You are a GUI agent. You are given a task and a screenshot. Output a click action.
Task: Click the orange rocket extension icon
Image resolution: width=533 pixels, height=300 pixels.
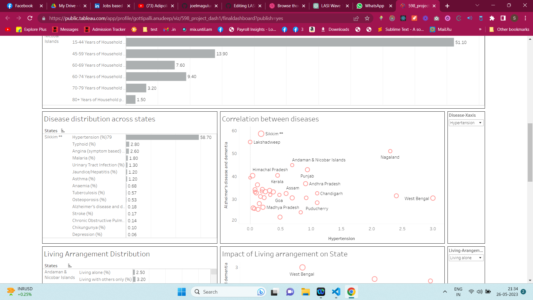[414, 18]
